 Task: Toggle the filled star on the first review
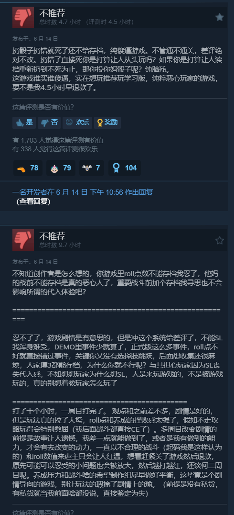[219, 17]
